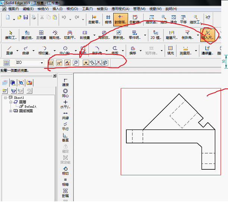Open the 工具(T) menu

click(x=88, y=9)
